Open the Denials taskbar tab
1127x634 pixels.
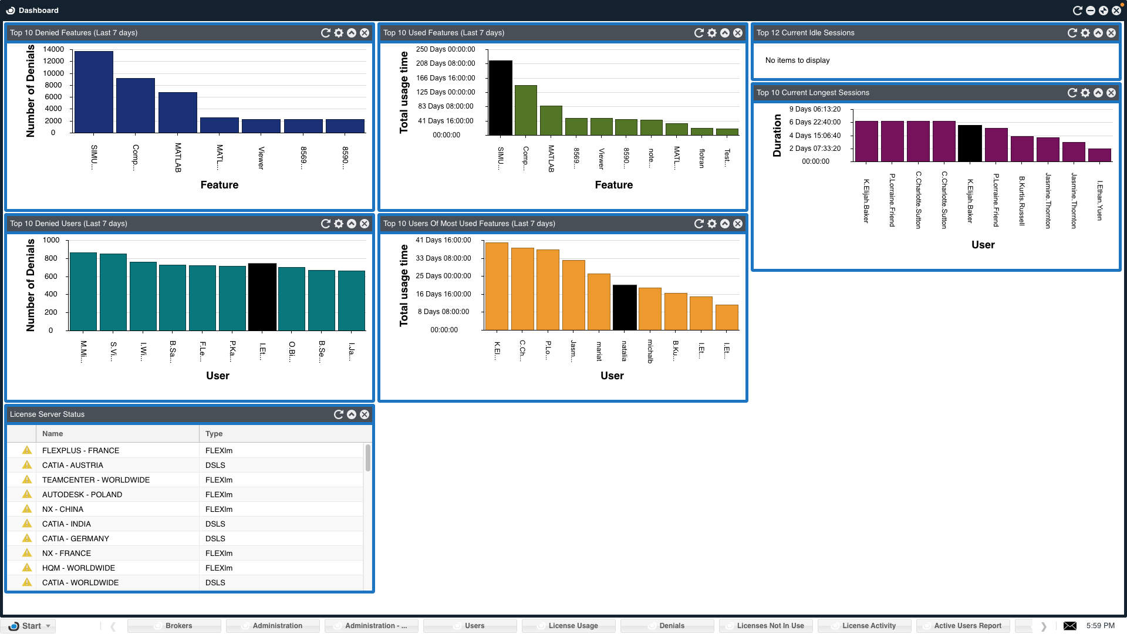tap(671, 626)
